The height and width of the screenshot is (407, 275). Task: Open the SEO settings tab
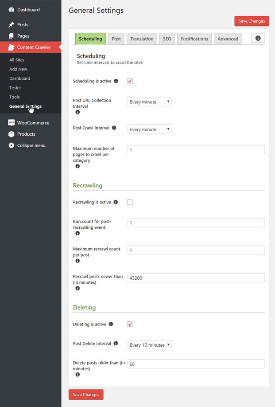[x=167, y=39]
